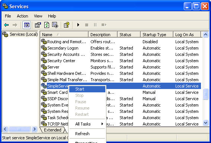Click the Services title bar gear icon
This screenshot has width=211, height=143.
point(5,6)
